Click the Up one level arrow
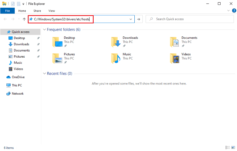The width and height of the screenshot is (237, 151). coord(24,19)
